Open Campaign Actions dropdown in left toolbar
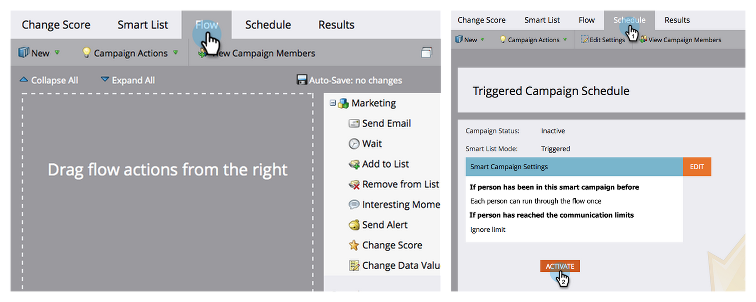The image size is (756, 302). [x=130, y=53]
